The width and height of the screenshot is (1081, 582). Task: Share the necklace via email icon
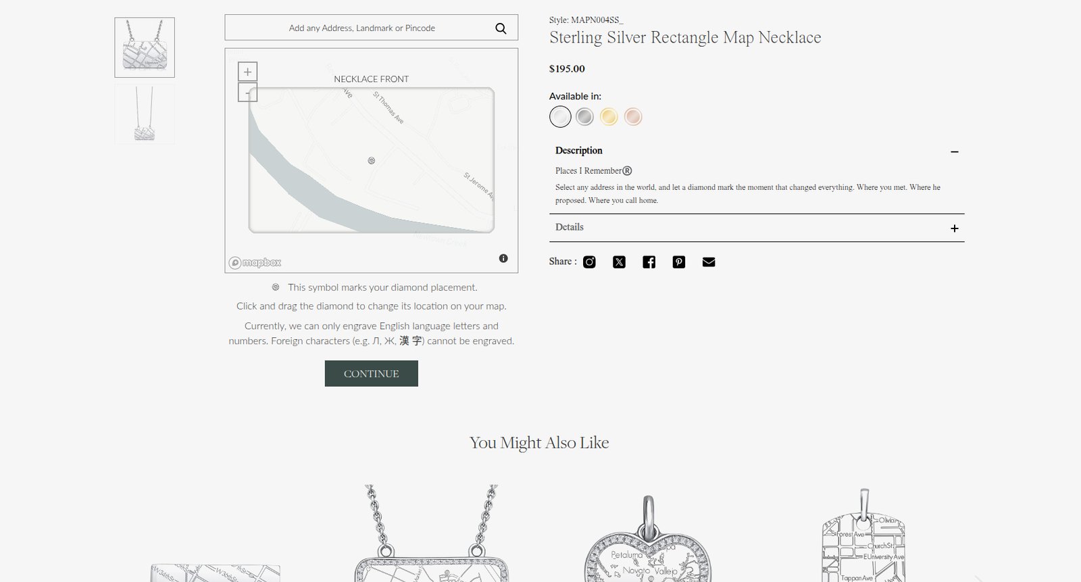(x=709, y=262)
